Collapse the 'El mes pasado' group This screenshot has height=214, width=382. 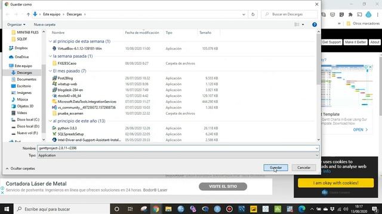50,71
